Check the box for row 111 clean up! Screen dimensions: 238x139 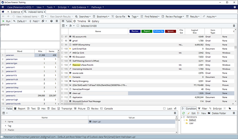62,93
